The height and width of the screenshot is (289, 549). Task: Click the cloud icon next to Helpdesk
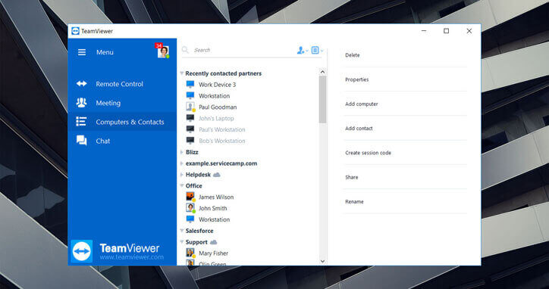coord(217,174)
